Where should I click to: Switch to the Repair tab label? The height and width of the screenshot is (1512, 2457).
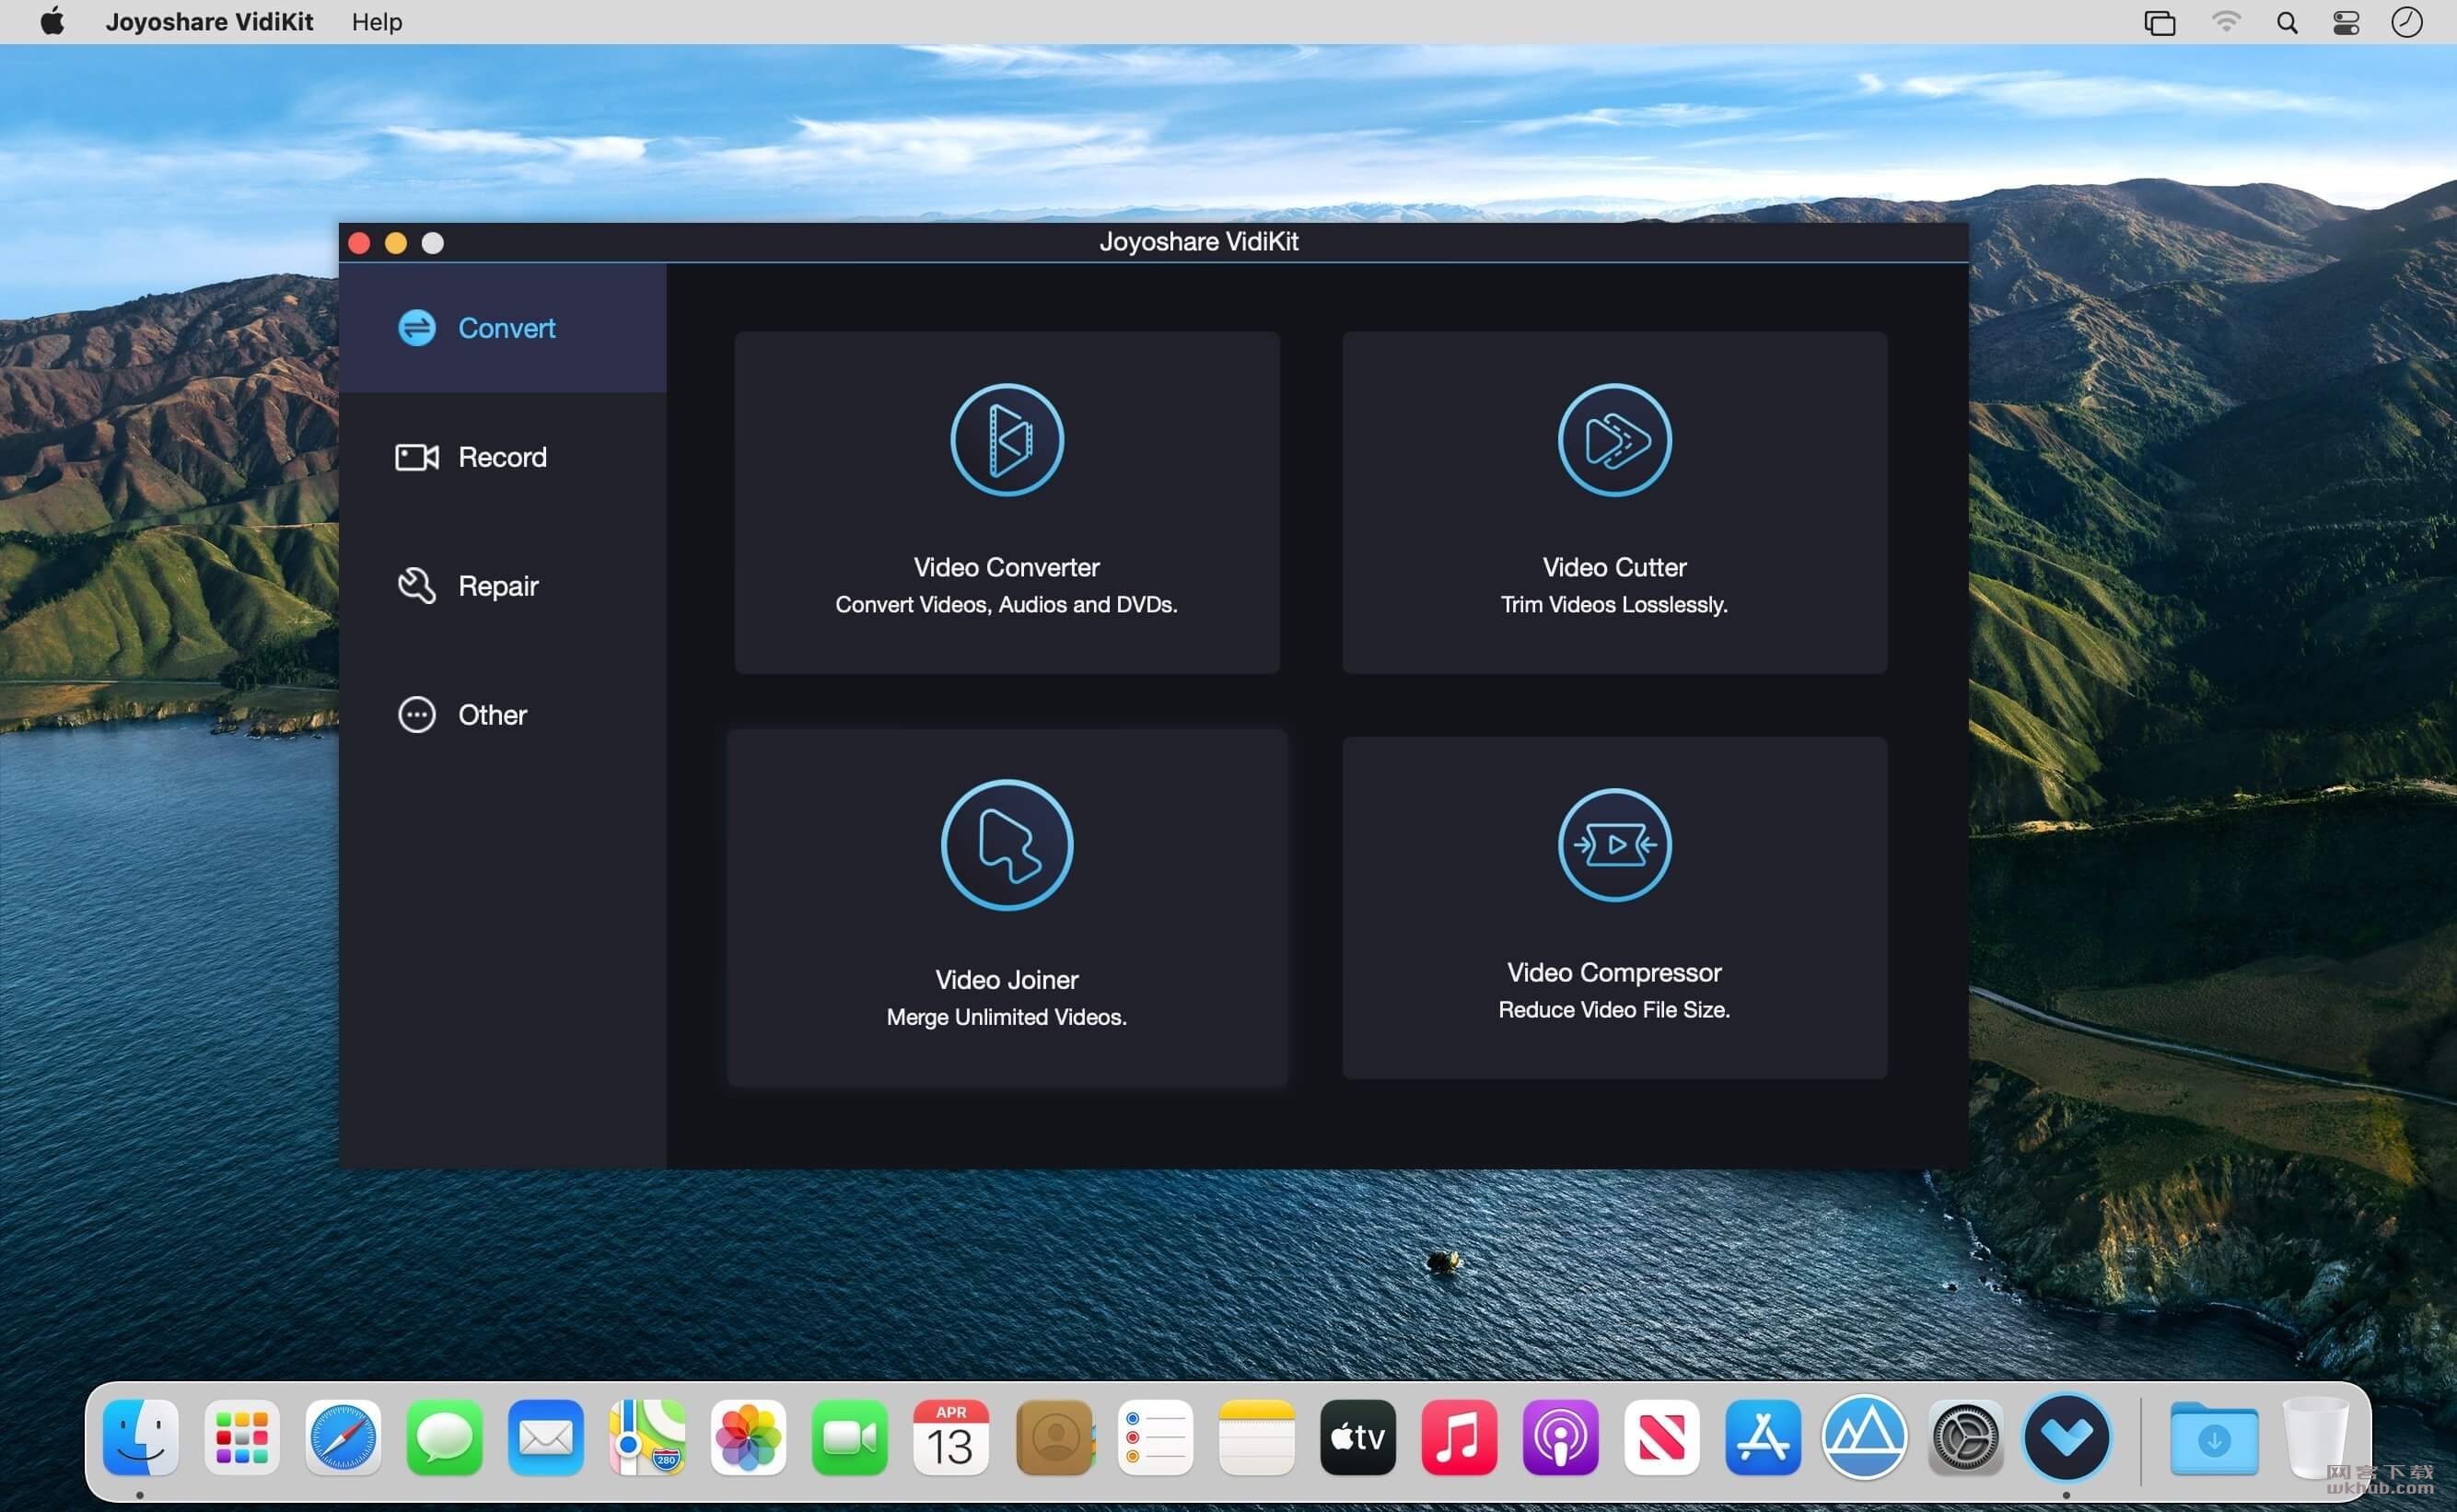tap(498, 586)
